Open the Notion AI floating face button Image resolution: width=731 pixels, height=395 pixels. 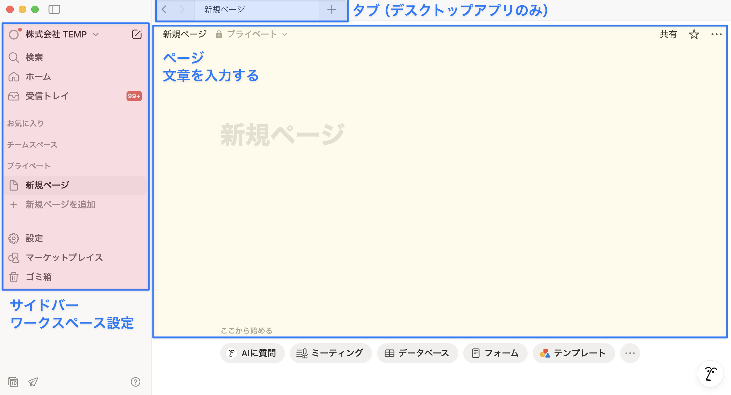tap(710, 374)
